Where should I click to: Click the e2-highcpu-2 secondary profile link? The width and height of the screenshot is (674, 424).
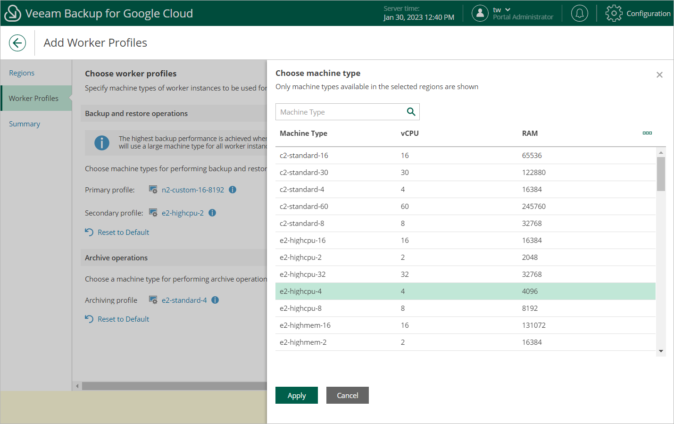coord(183,213)
